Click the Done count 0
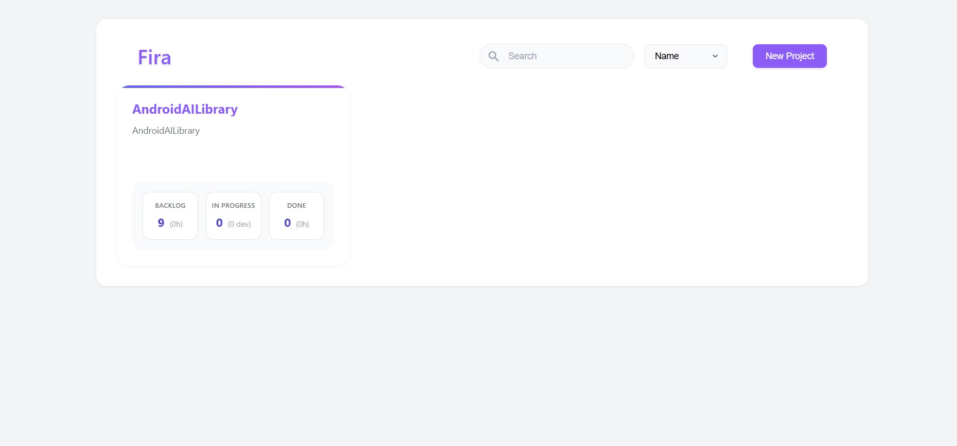This screenshot has width=957, height=446. coord(288,223)
